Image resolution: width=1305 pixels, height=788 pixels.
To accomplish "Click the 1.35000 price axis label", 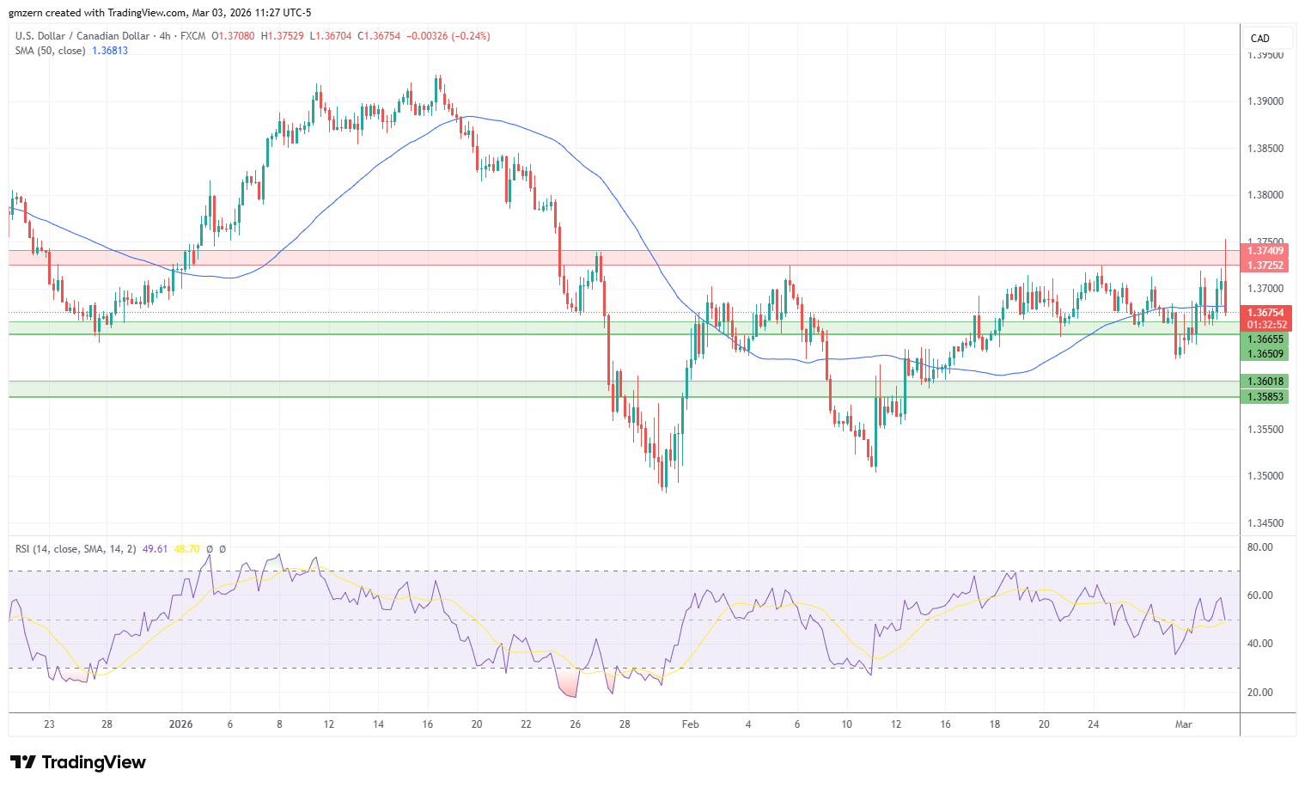I will tap(1265, 476).
